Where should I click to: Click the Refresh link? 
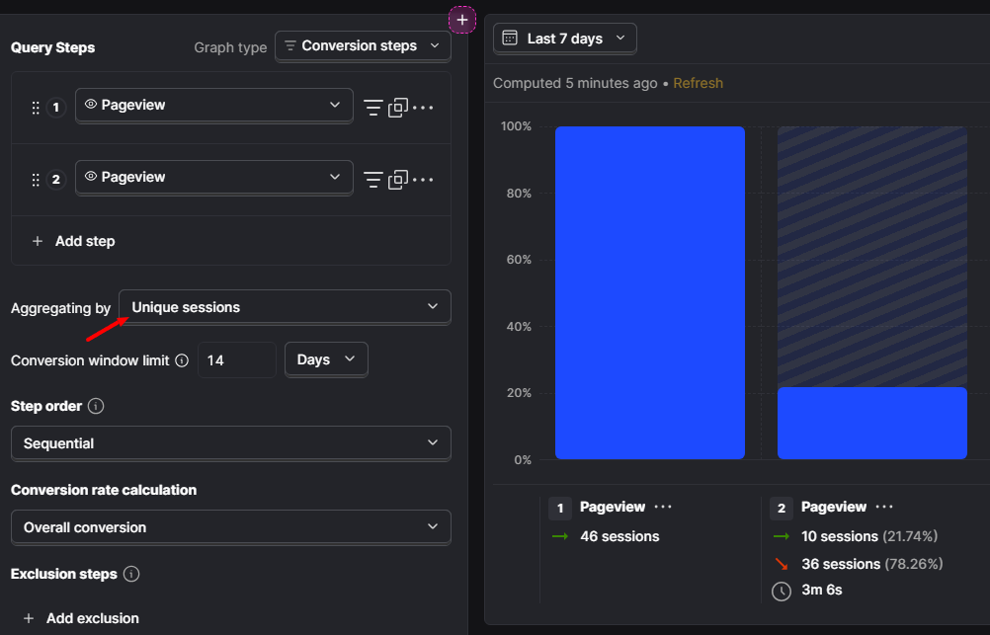698,83
